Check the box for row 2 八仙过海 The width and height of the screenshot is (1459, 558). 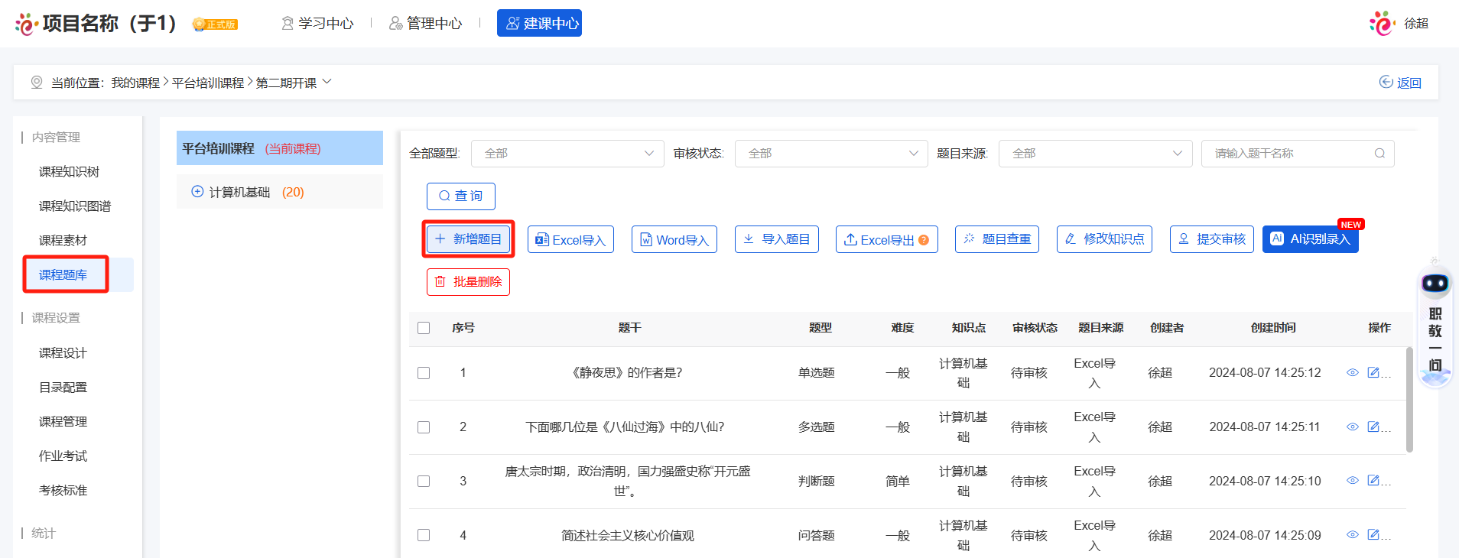424,427
